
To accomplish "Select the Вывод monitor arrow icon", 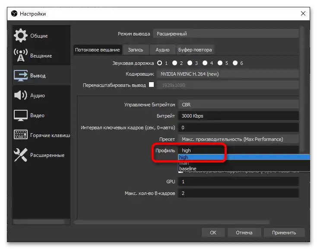I will tap(21, 76).
